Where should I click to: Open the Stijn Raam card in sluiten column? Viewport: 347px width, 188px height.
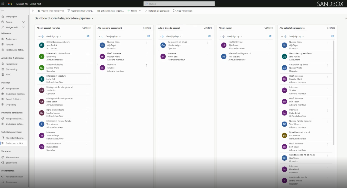click(x=245, y=45)
